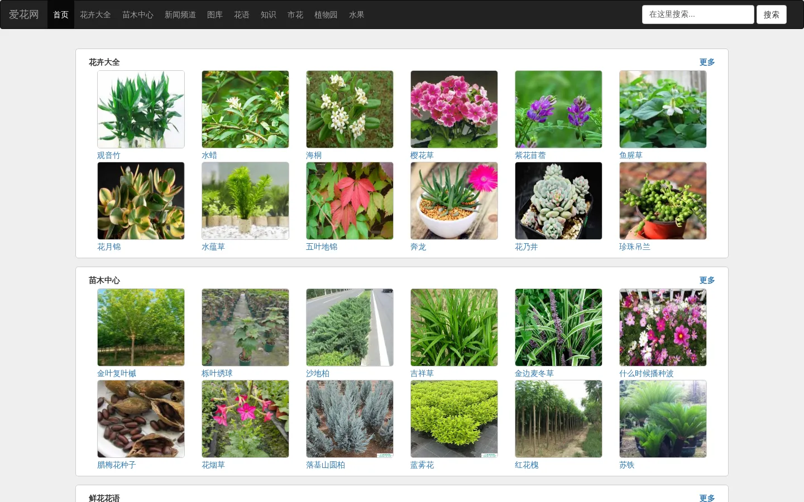
Task: Open the 吉祥草 grass image
Action: point(454,327)
